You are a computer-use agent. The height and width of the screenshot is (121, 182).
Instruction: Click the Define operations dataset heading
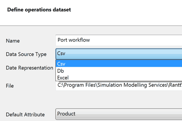(x=39, y=10)
